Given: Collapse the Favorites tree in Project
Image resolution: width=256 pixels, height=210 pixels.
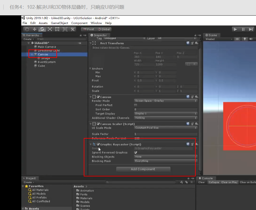Looking at the screenshot, I should pyautogui.click(x=23, y=186).
